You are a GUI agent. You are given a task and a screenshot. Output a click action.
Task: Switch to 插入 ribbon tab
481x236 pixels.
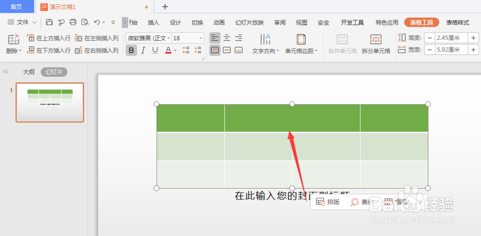click(154, 23)
